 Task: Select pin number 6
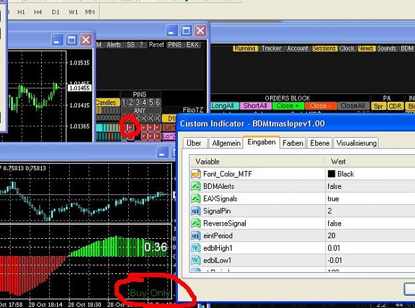click(x=157, y=102)
